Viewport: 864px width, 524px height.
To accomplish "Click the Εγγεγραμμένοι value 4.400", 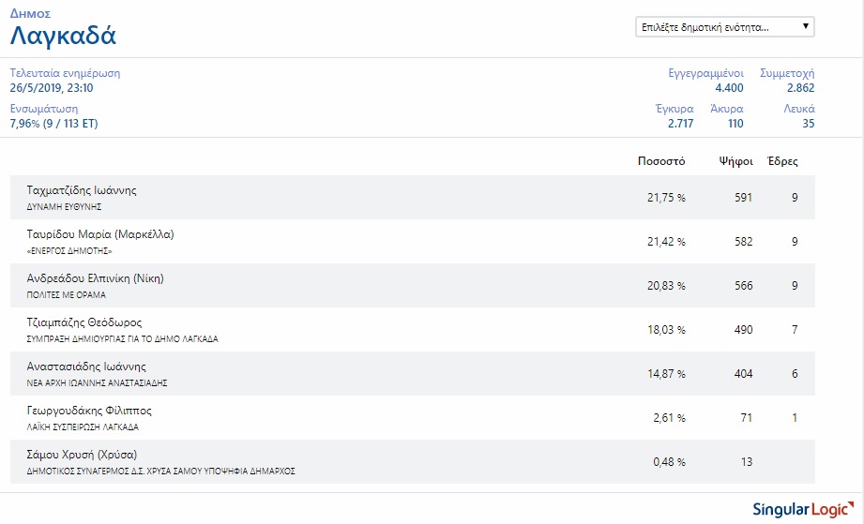I will [x=729, y=88].
